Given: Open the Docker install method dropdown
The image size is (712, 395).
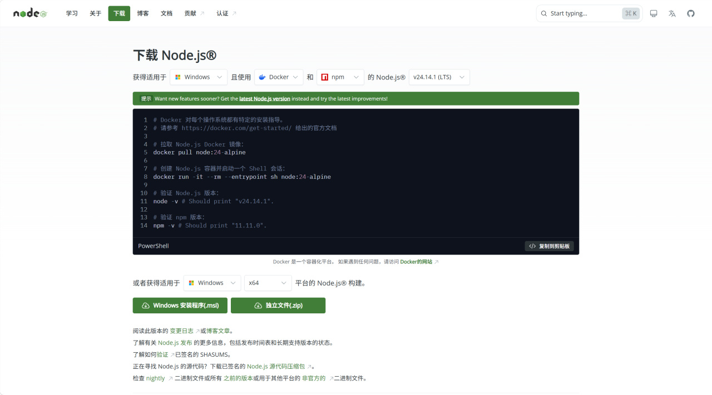Looking at the screenshot, I should click(x=279, y=77).
